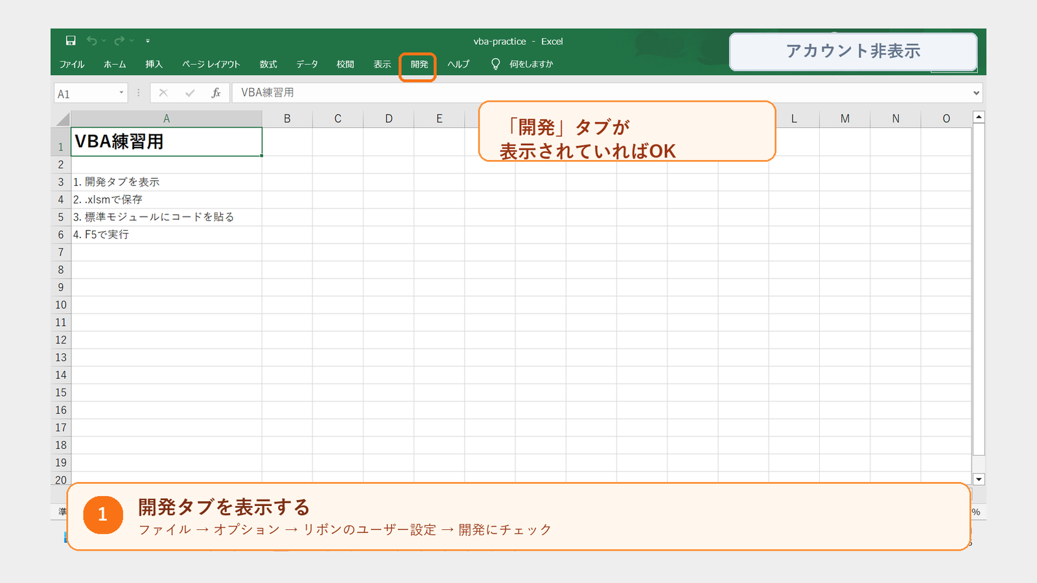Open the ページレイアウト ribbon tab
The image size is (1037, 583).
[x=211, y=64]
